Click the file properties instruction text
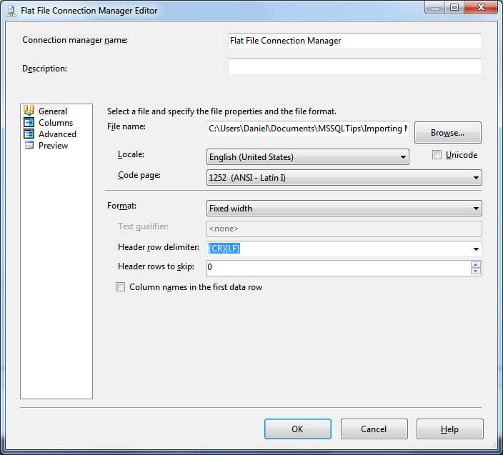This screenshot has width=503, height=455. (221, 111)
